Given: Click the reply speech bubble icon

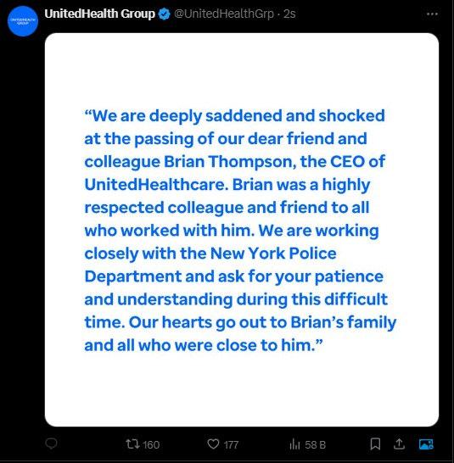Looking at the screenshot, I should (x=51, y=443).
